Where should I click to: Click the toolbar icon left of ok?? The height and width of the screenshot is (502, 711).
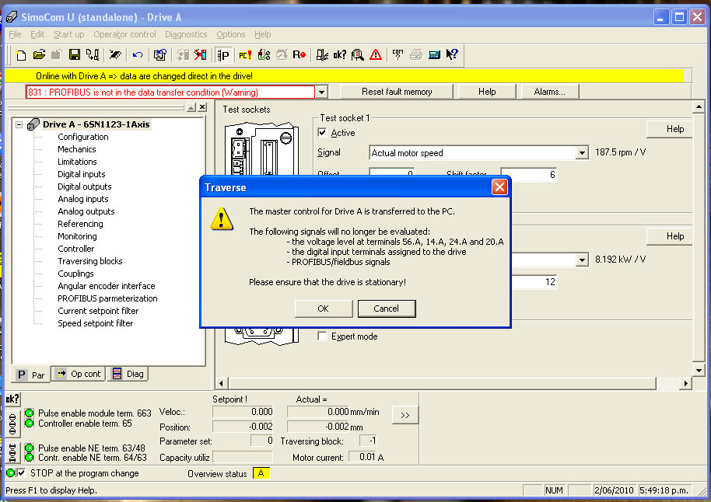(322, 55)
